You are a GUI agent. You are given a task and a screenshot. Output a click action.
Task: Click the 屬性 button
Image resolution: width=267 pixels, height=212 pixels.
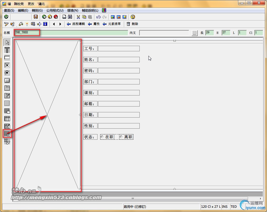[x=94, y=24]
